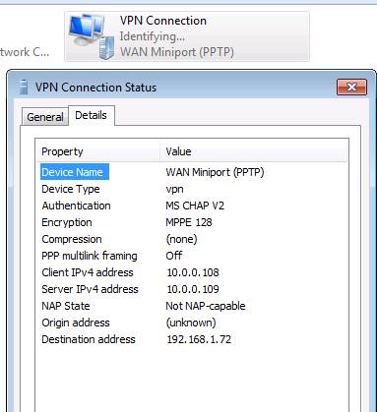Select the PPP multilink framing row
377x412 pixels.
coord(192,256)
